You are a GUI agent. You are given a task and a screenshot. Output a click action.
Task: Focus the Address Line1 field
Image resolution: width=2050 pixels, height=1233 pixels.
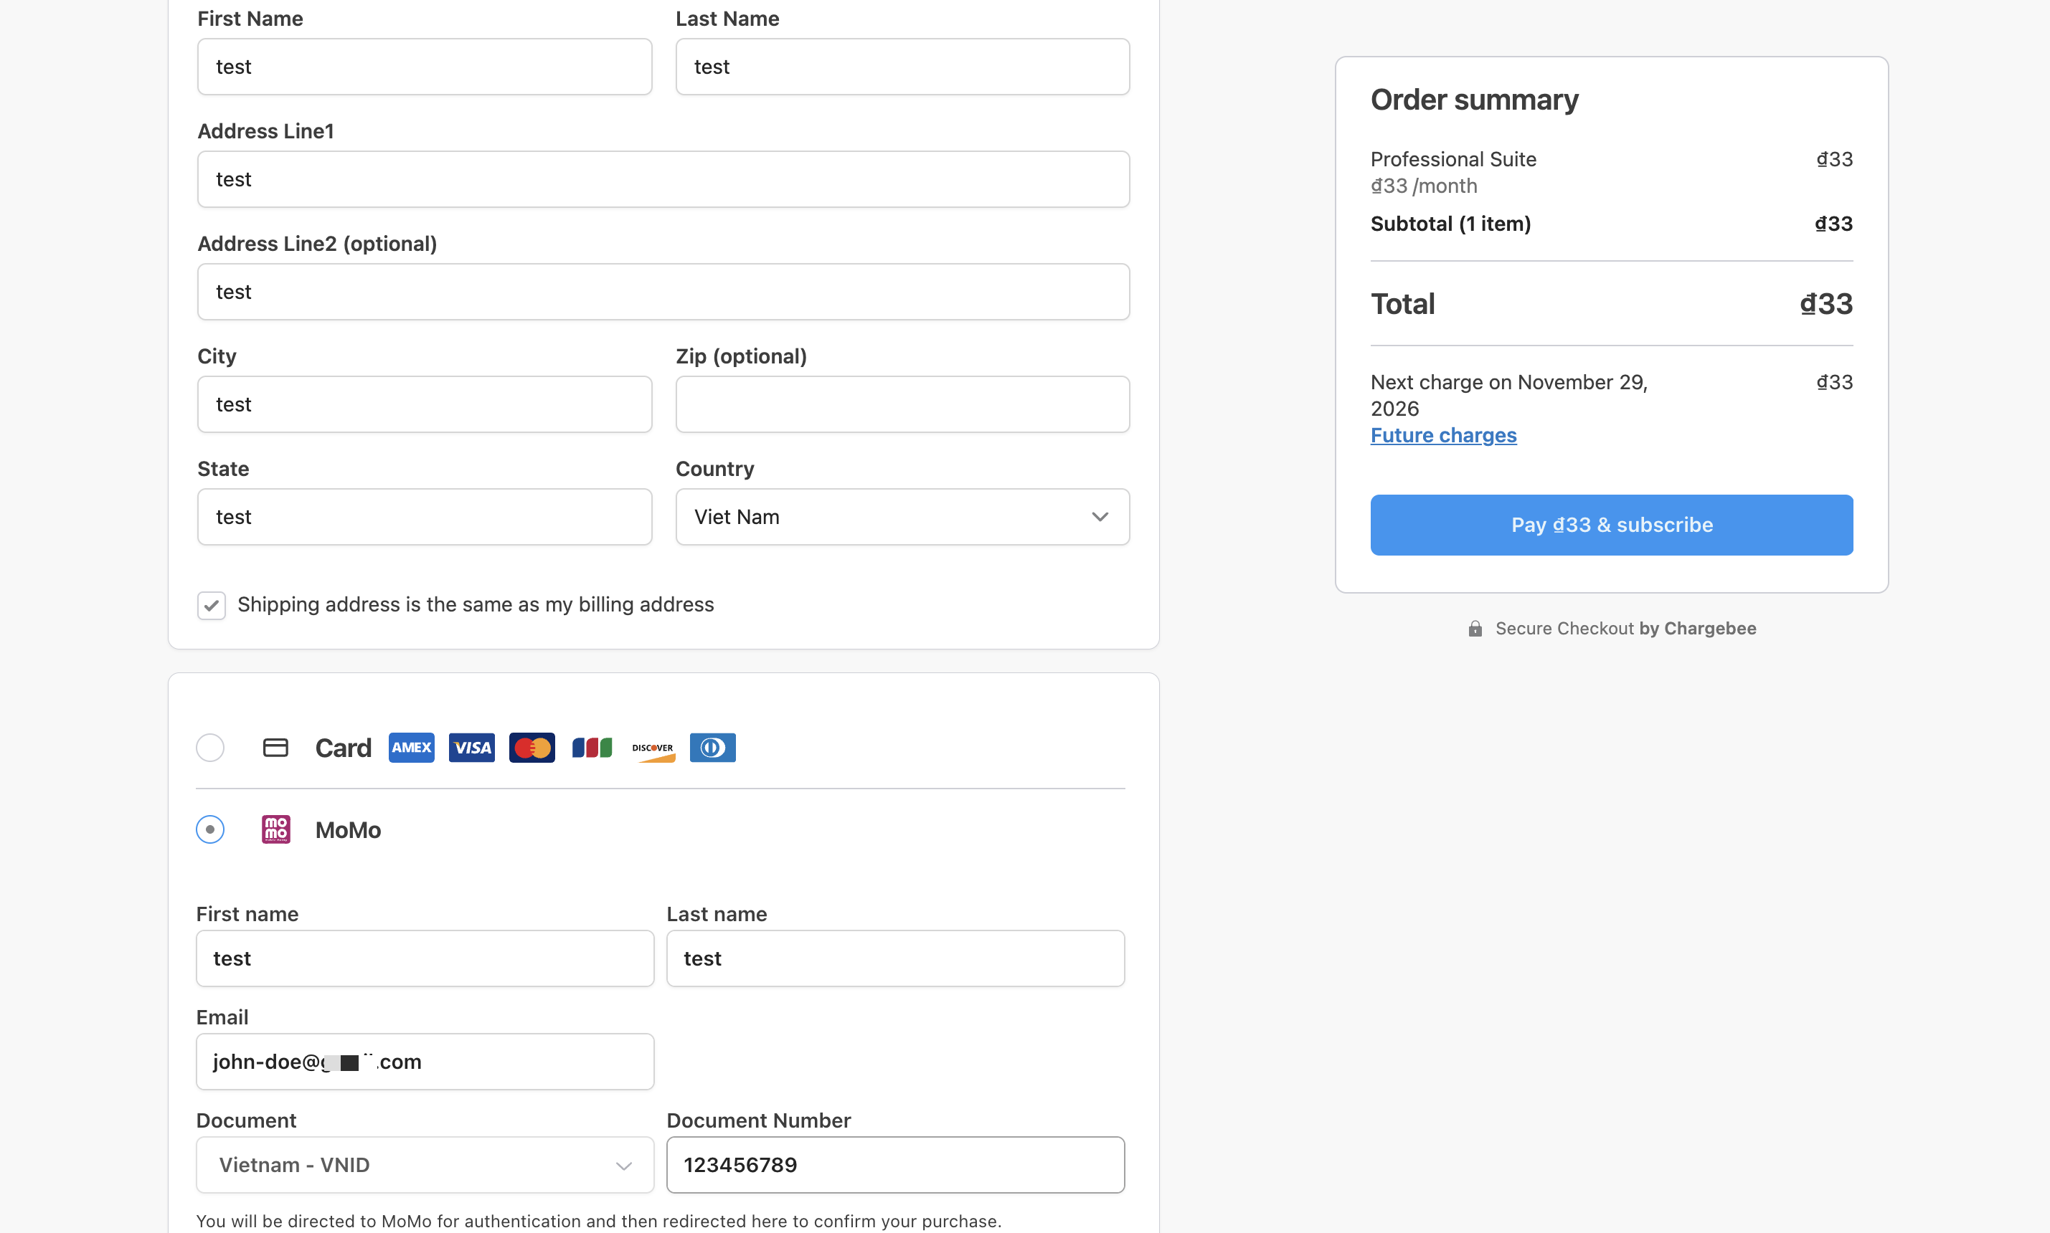pyautogui.click(x=663, y=179)
